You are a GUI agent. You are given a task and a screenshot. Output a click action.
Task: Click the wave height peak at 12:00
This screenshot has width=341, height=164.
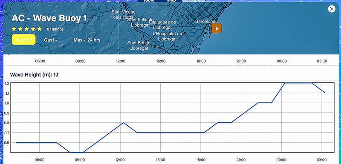click(x=124, y=123)
